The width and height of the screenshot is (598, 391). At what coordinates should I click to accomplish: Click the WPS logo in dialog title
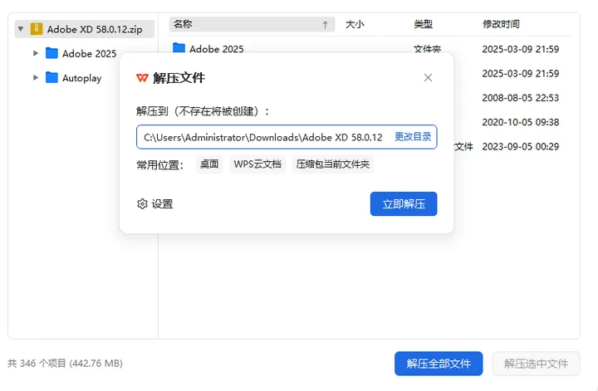[x=142, y=78]
